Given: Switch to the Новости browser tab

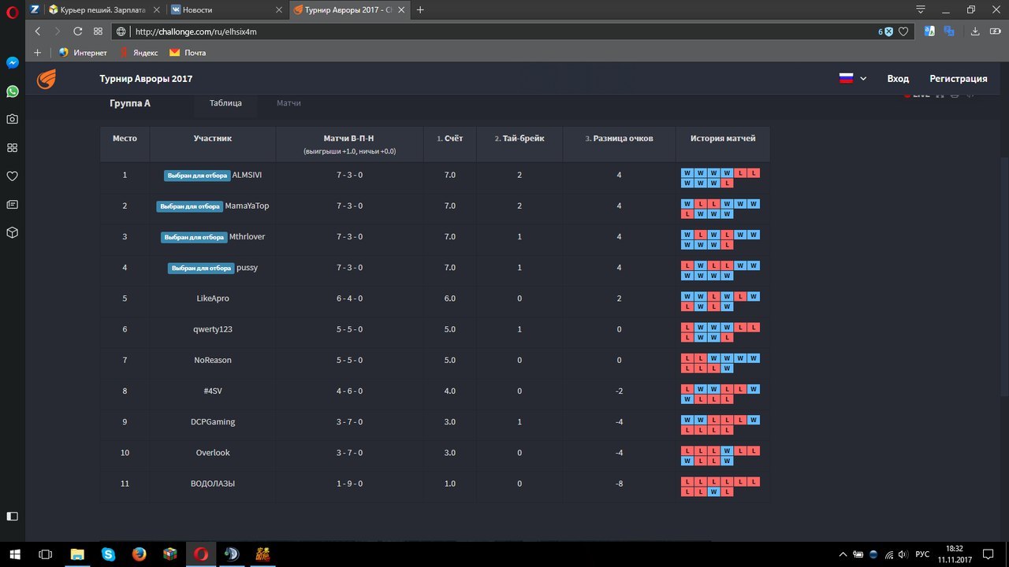Looking at the screenshot, I should click(226, 10).
